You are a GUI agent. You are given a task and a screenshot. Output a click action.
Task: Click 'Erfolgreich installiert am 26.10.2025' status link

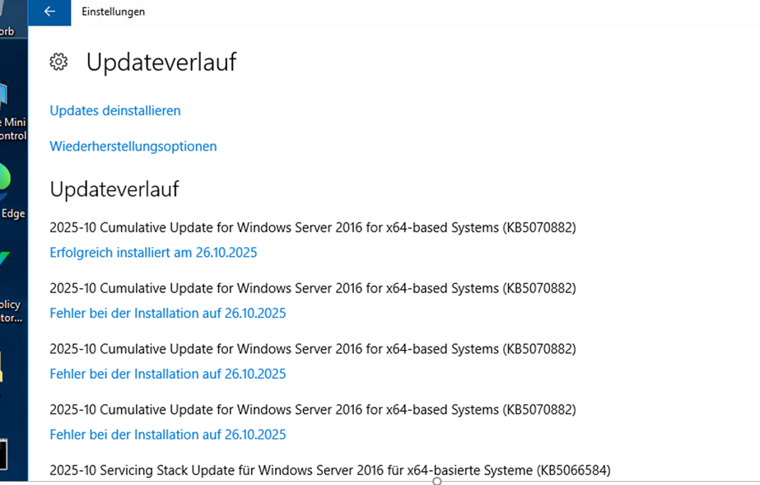[x=153, y=253]
